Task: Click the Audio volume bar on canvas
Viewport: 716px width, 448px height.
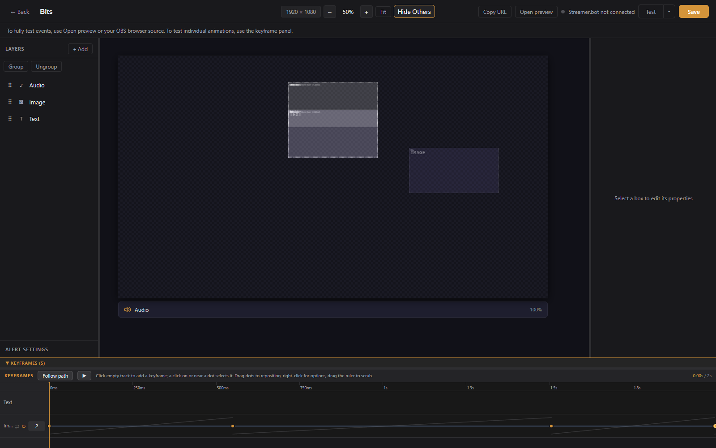Action: 333,310
